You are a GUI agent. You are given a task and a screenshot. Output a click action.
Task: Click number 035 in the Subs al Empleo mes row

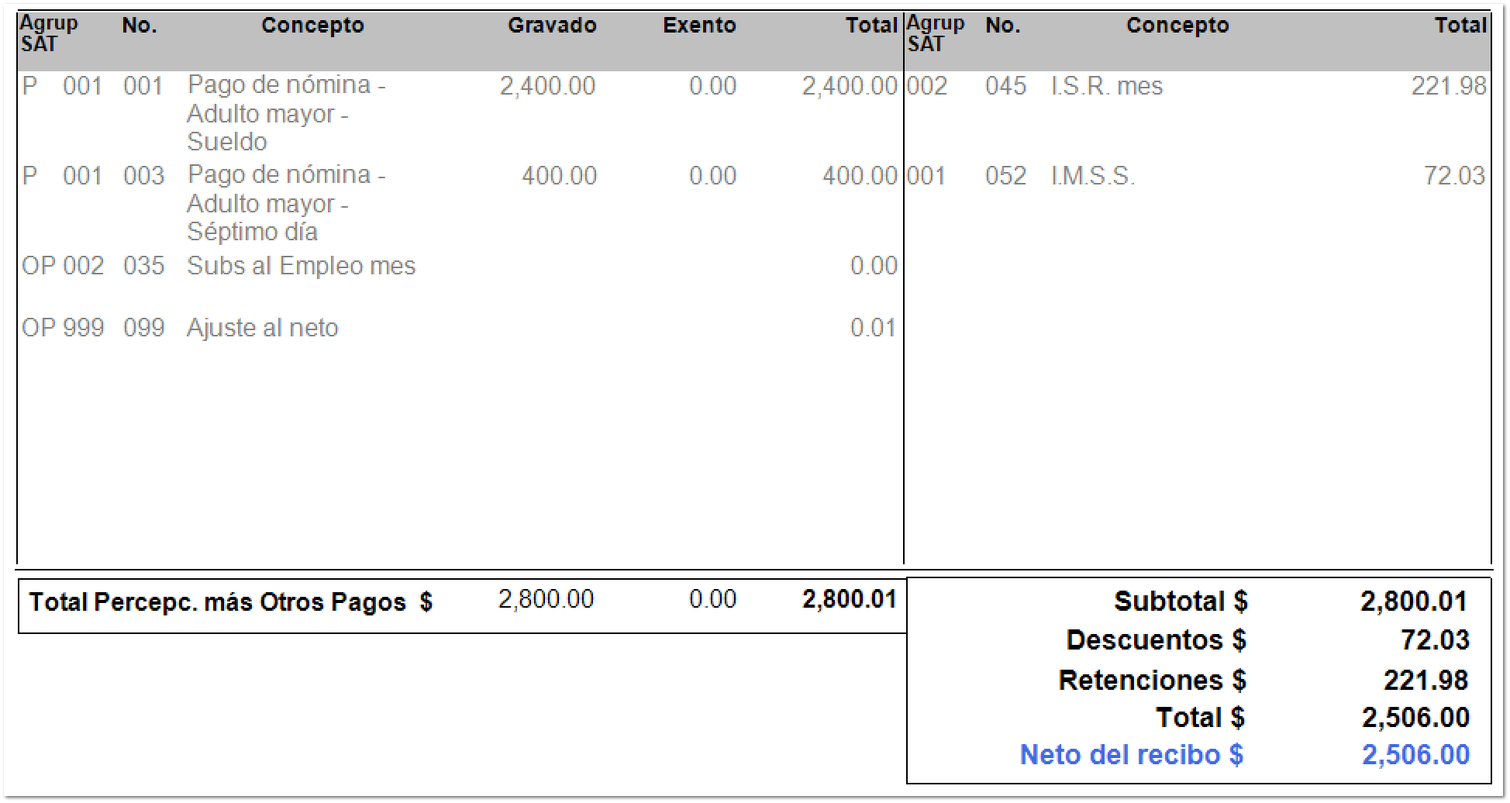(144, 266)
